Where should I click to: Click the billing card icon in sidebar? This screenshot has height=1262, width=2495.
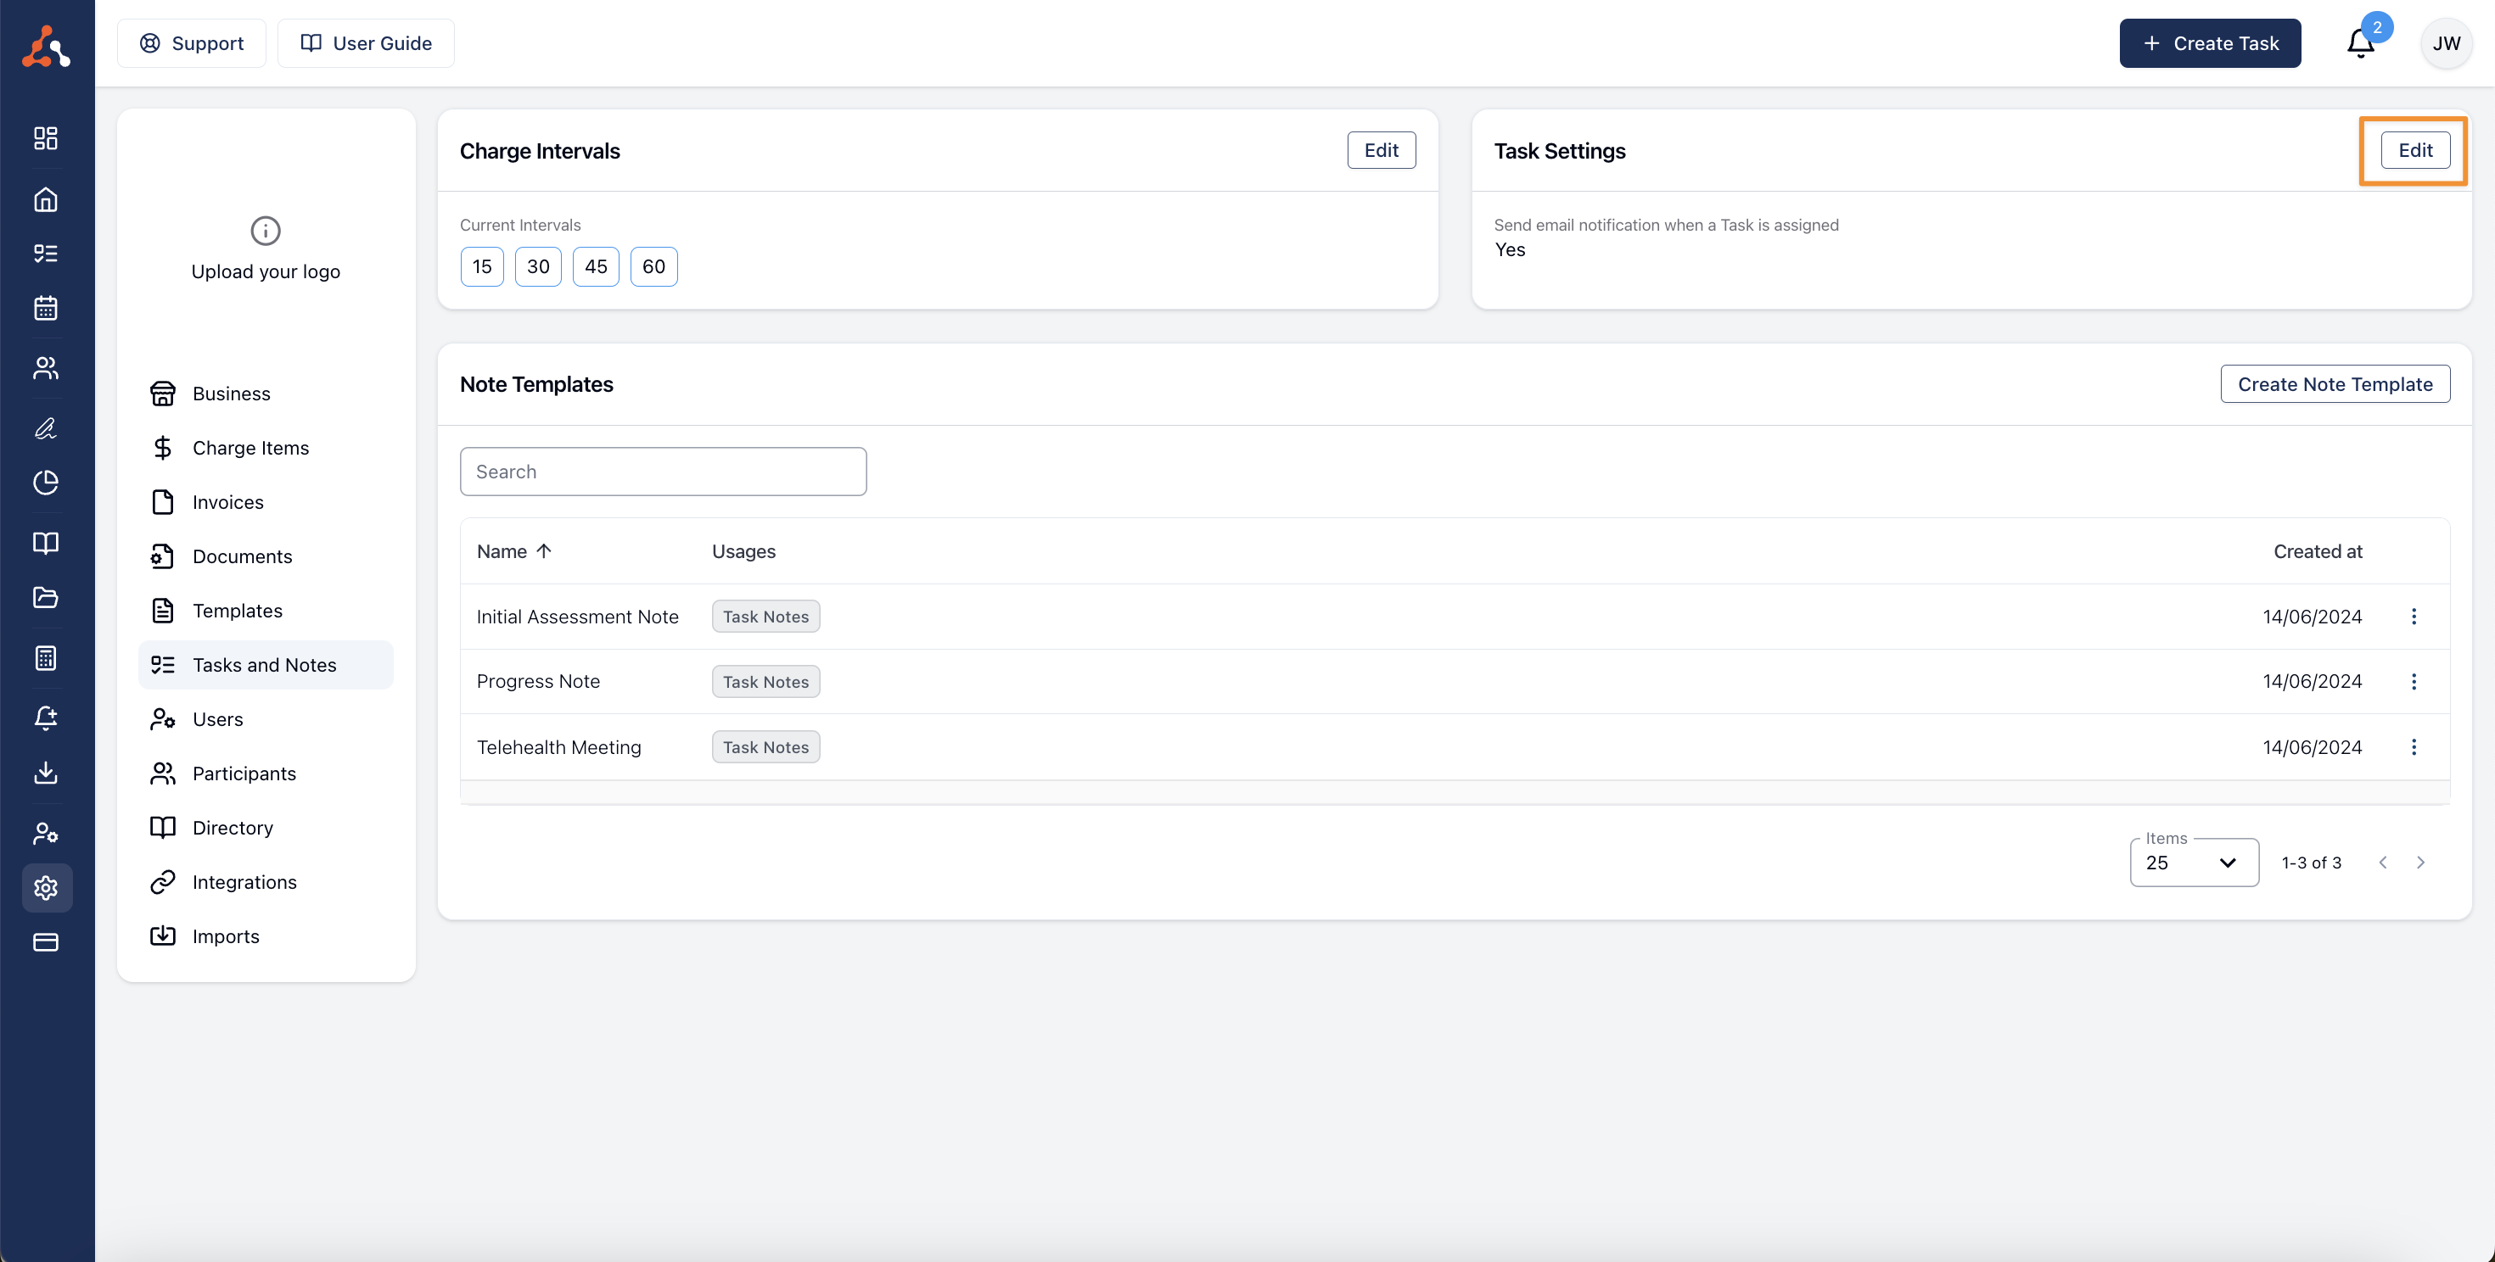[x=46, y=941]
